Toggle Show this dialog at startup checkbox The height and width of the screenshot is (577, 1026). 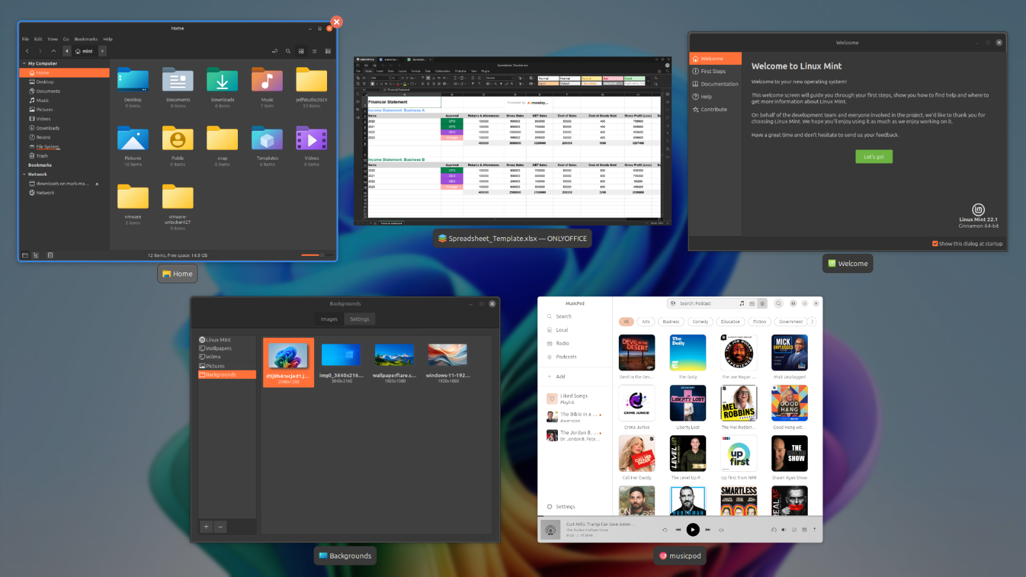pos(935,244)
